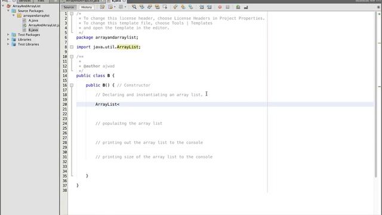This screenshot has height=215, width=382.
Task: Collapse the license comment fold at line 1
Action: click(x=72, y=14)
